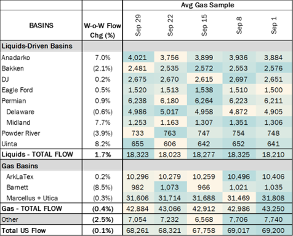
Task: Select the Total US Flow label
Action: pos(23,230)
